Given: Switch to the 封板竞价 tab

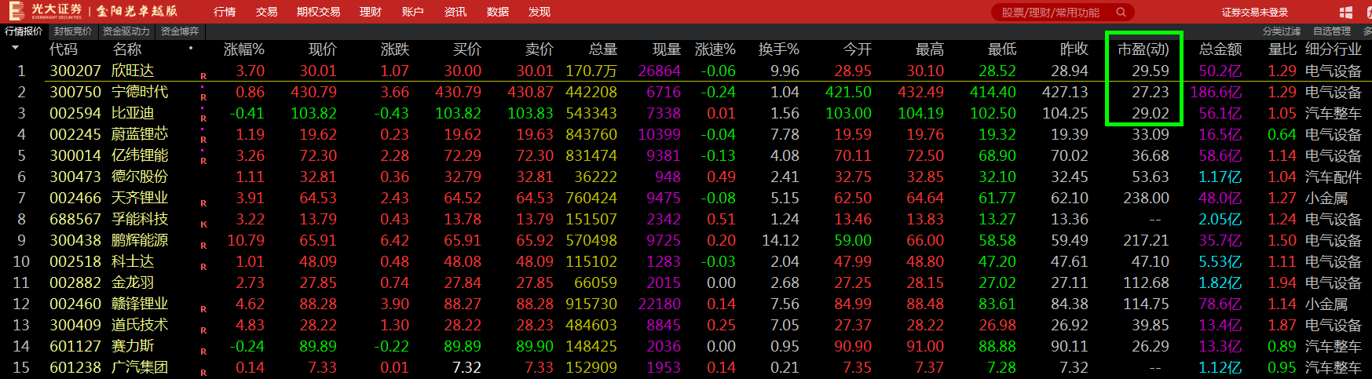Looking at the screenshot, I should point(73,31).
